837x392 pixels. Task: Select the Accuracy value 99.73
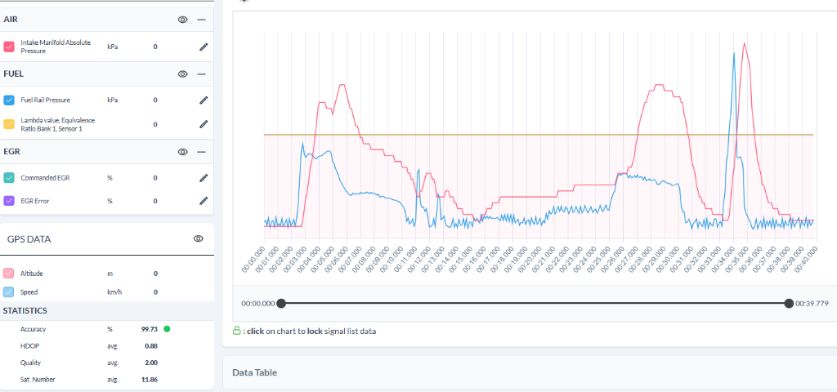click(x=150, y=329)
